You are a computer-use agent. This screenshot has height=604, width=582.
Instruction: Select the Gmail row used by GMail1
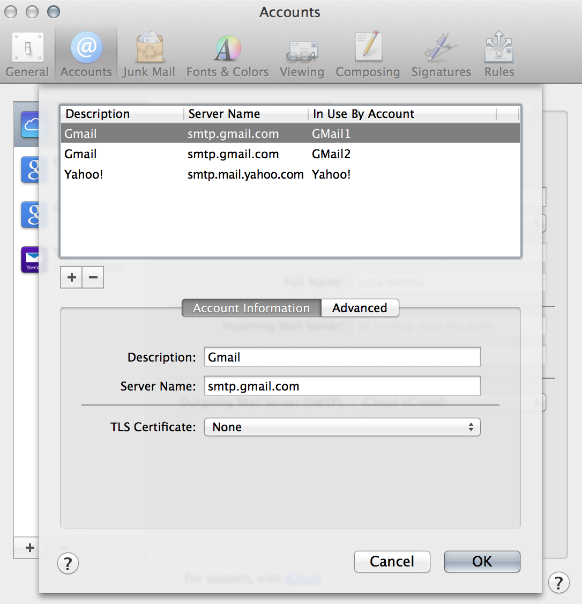pos(290,134)
